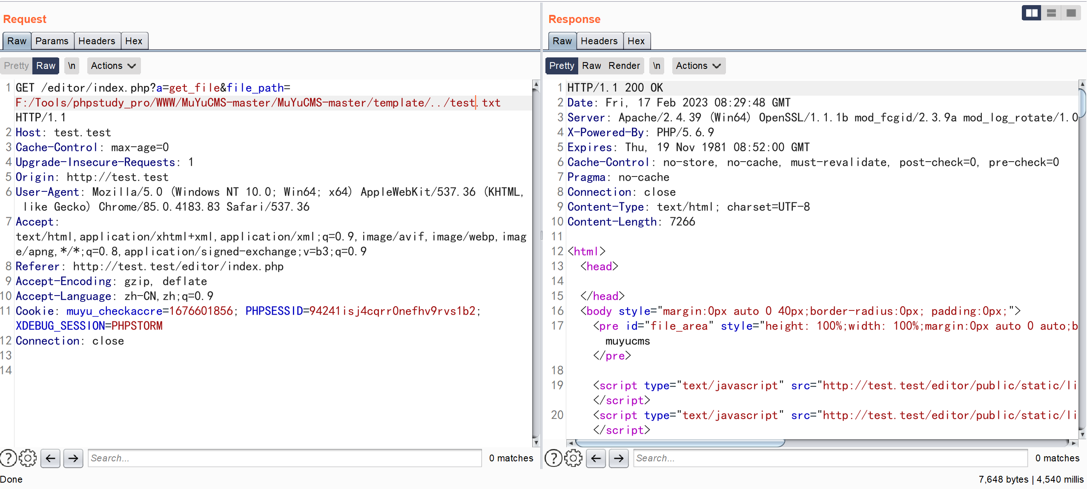Image resolution: width=1087 pixels, height=489 pixels.
Task: Open the Actions dropdown in Request panel
Action: [112, 65]
